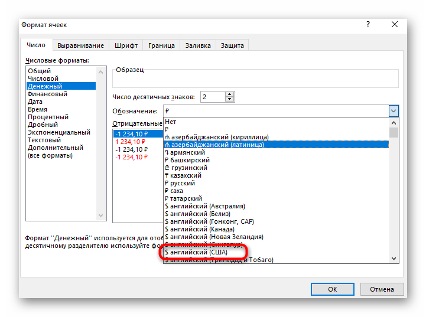Image resolution: width=426 pixels, height=317 pixels.
Task: Select black -1 234,10 ₽ negative format
Action: pos(138,149)
